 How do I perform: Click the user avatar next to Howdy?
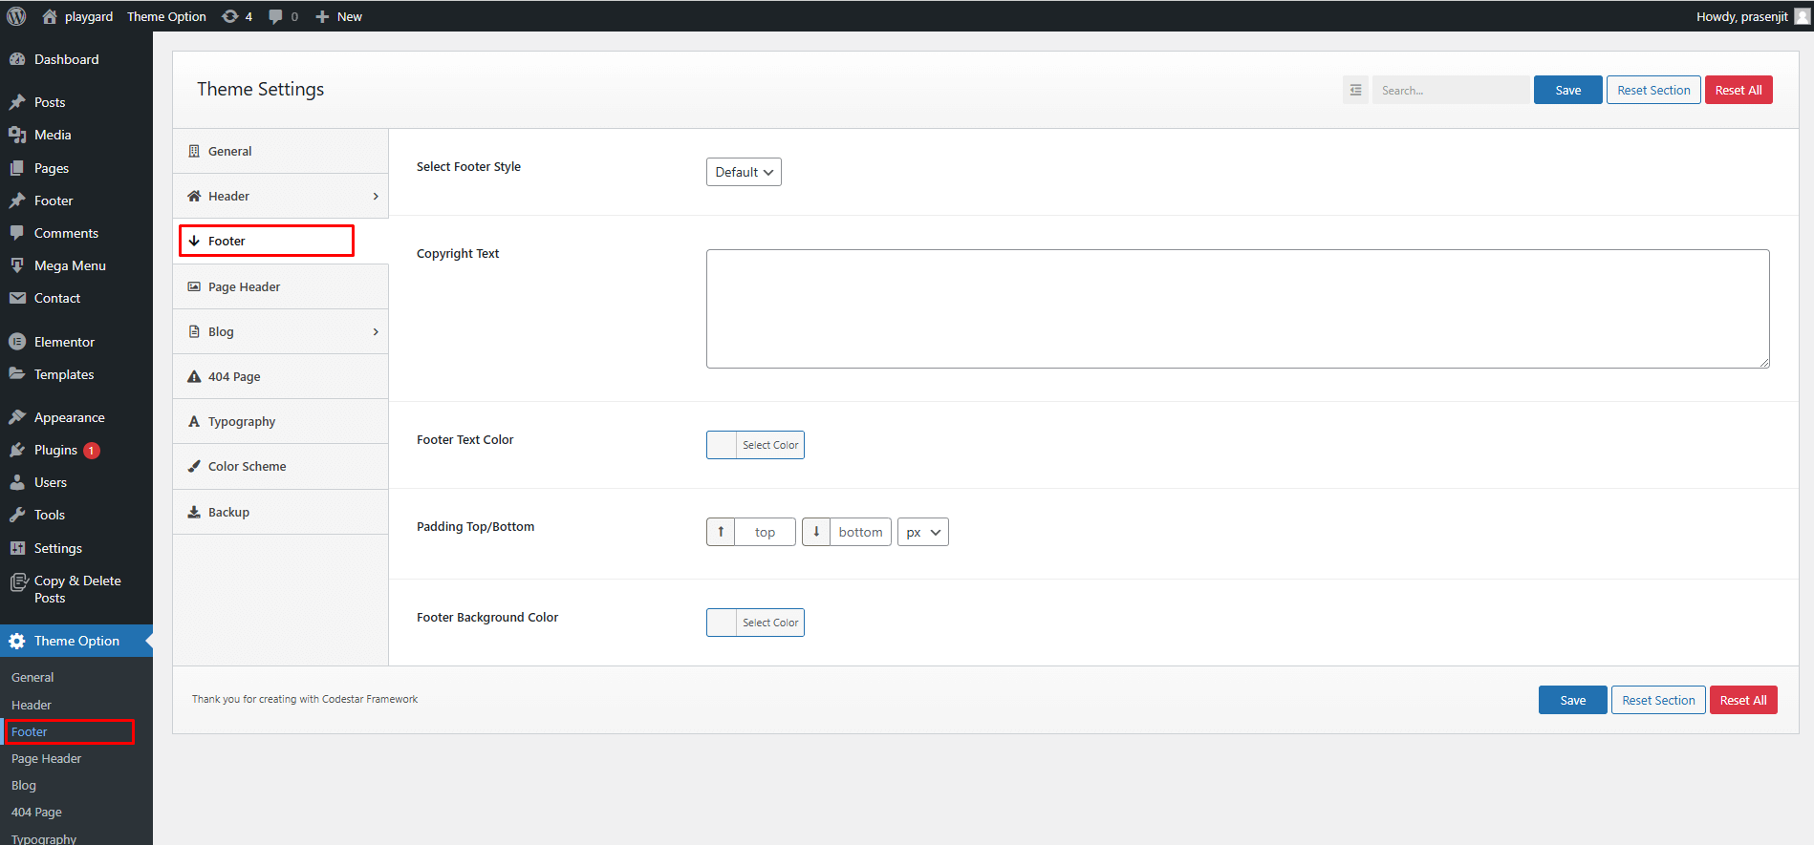1802,16
